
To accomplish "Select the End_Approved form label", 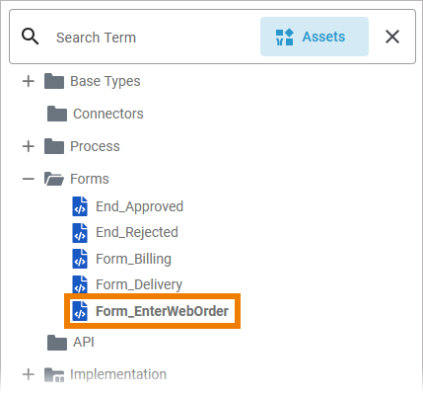I will click(139, 206).
